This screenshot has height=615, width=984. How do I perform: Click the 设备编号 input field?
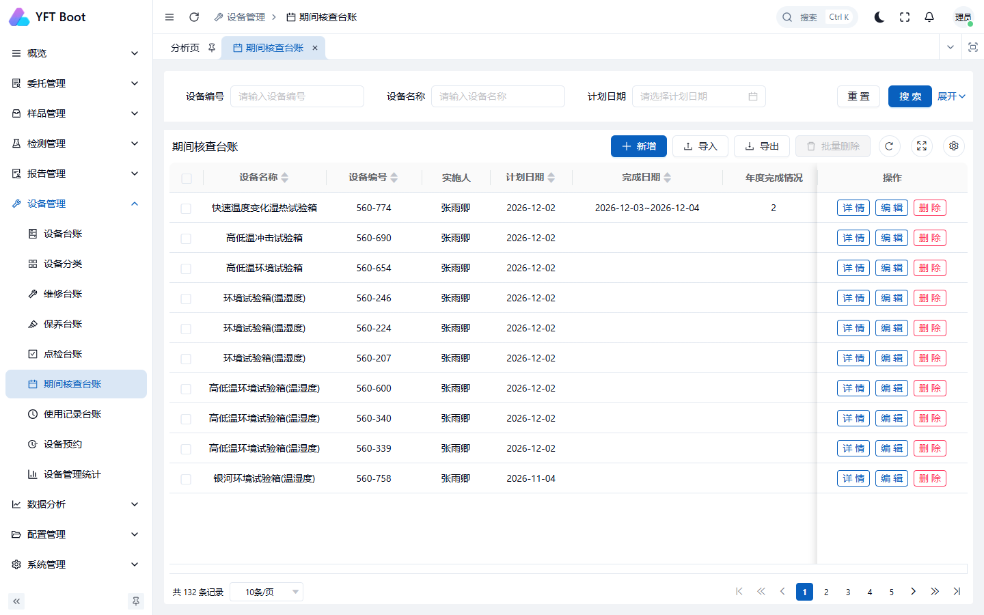point(297,96)
